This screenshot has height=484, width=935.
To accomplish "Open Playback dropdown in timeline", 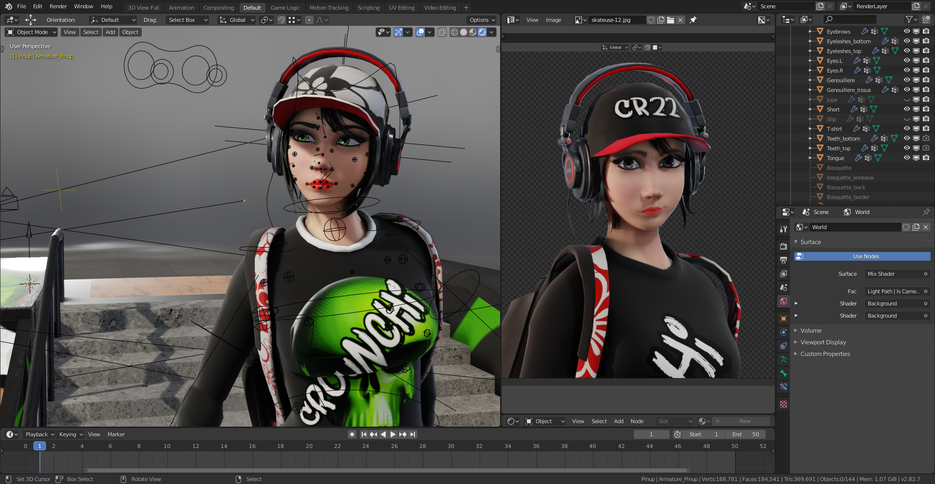I will [x=39, y=434].
